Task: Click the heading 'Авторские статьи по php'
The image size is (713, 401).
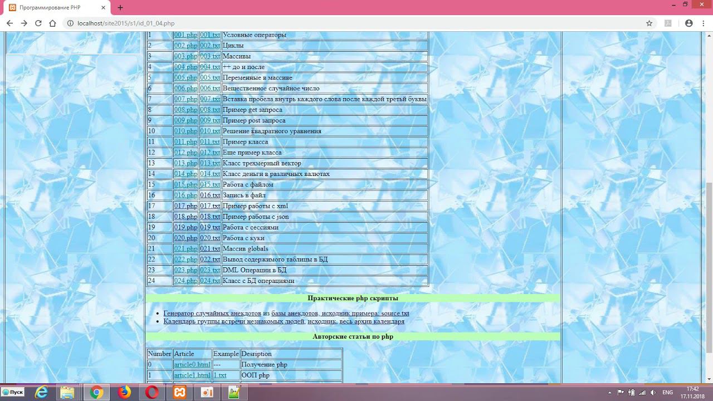Action: pyautogui.click(x=353, y=337)
